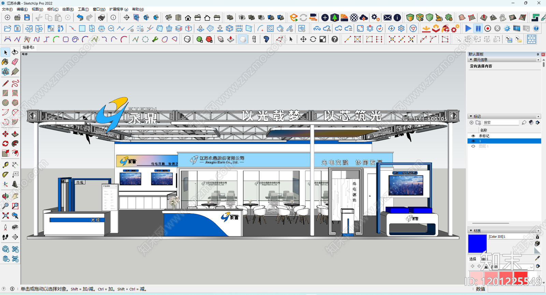Image resolution: width=546 pixels, height=295 pixels.
Task: Toggle visibility of tag 1
Action: click(473, 141)
